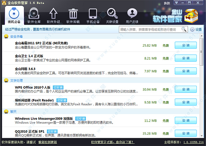
Task: Click the 11.2 MB size value
Action: click(x=151, y=121)
